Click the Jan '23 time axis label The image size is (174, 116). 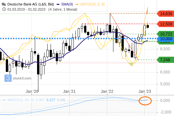tap(145, 92)
